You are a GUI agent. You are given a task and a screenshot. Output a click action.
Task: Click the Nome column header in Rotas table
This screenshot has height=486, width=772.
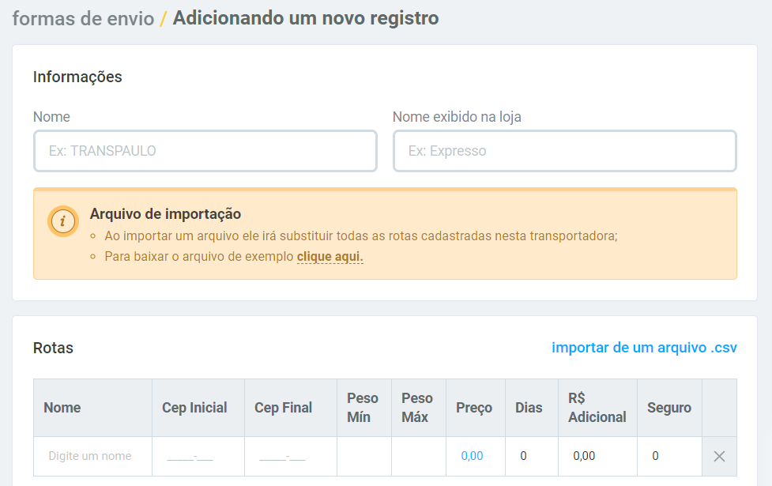click(62, 408)
